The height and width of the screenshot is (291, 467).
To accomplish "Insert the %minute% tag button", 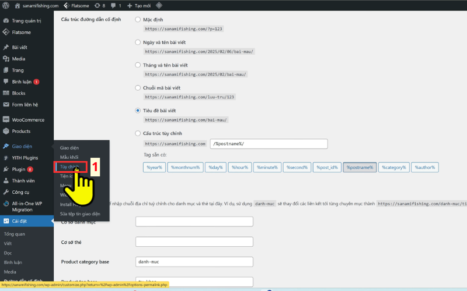I will point(267,167).
